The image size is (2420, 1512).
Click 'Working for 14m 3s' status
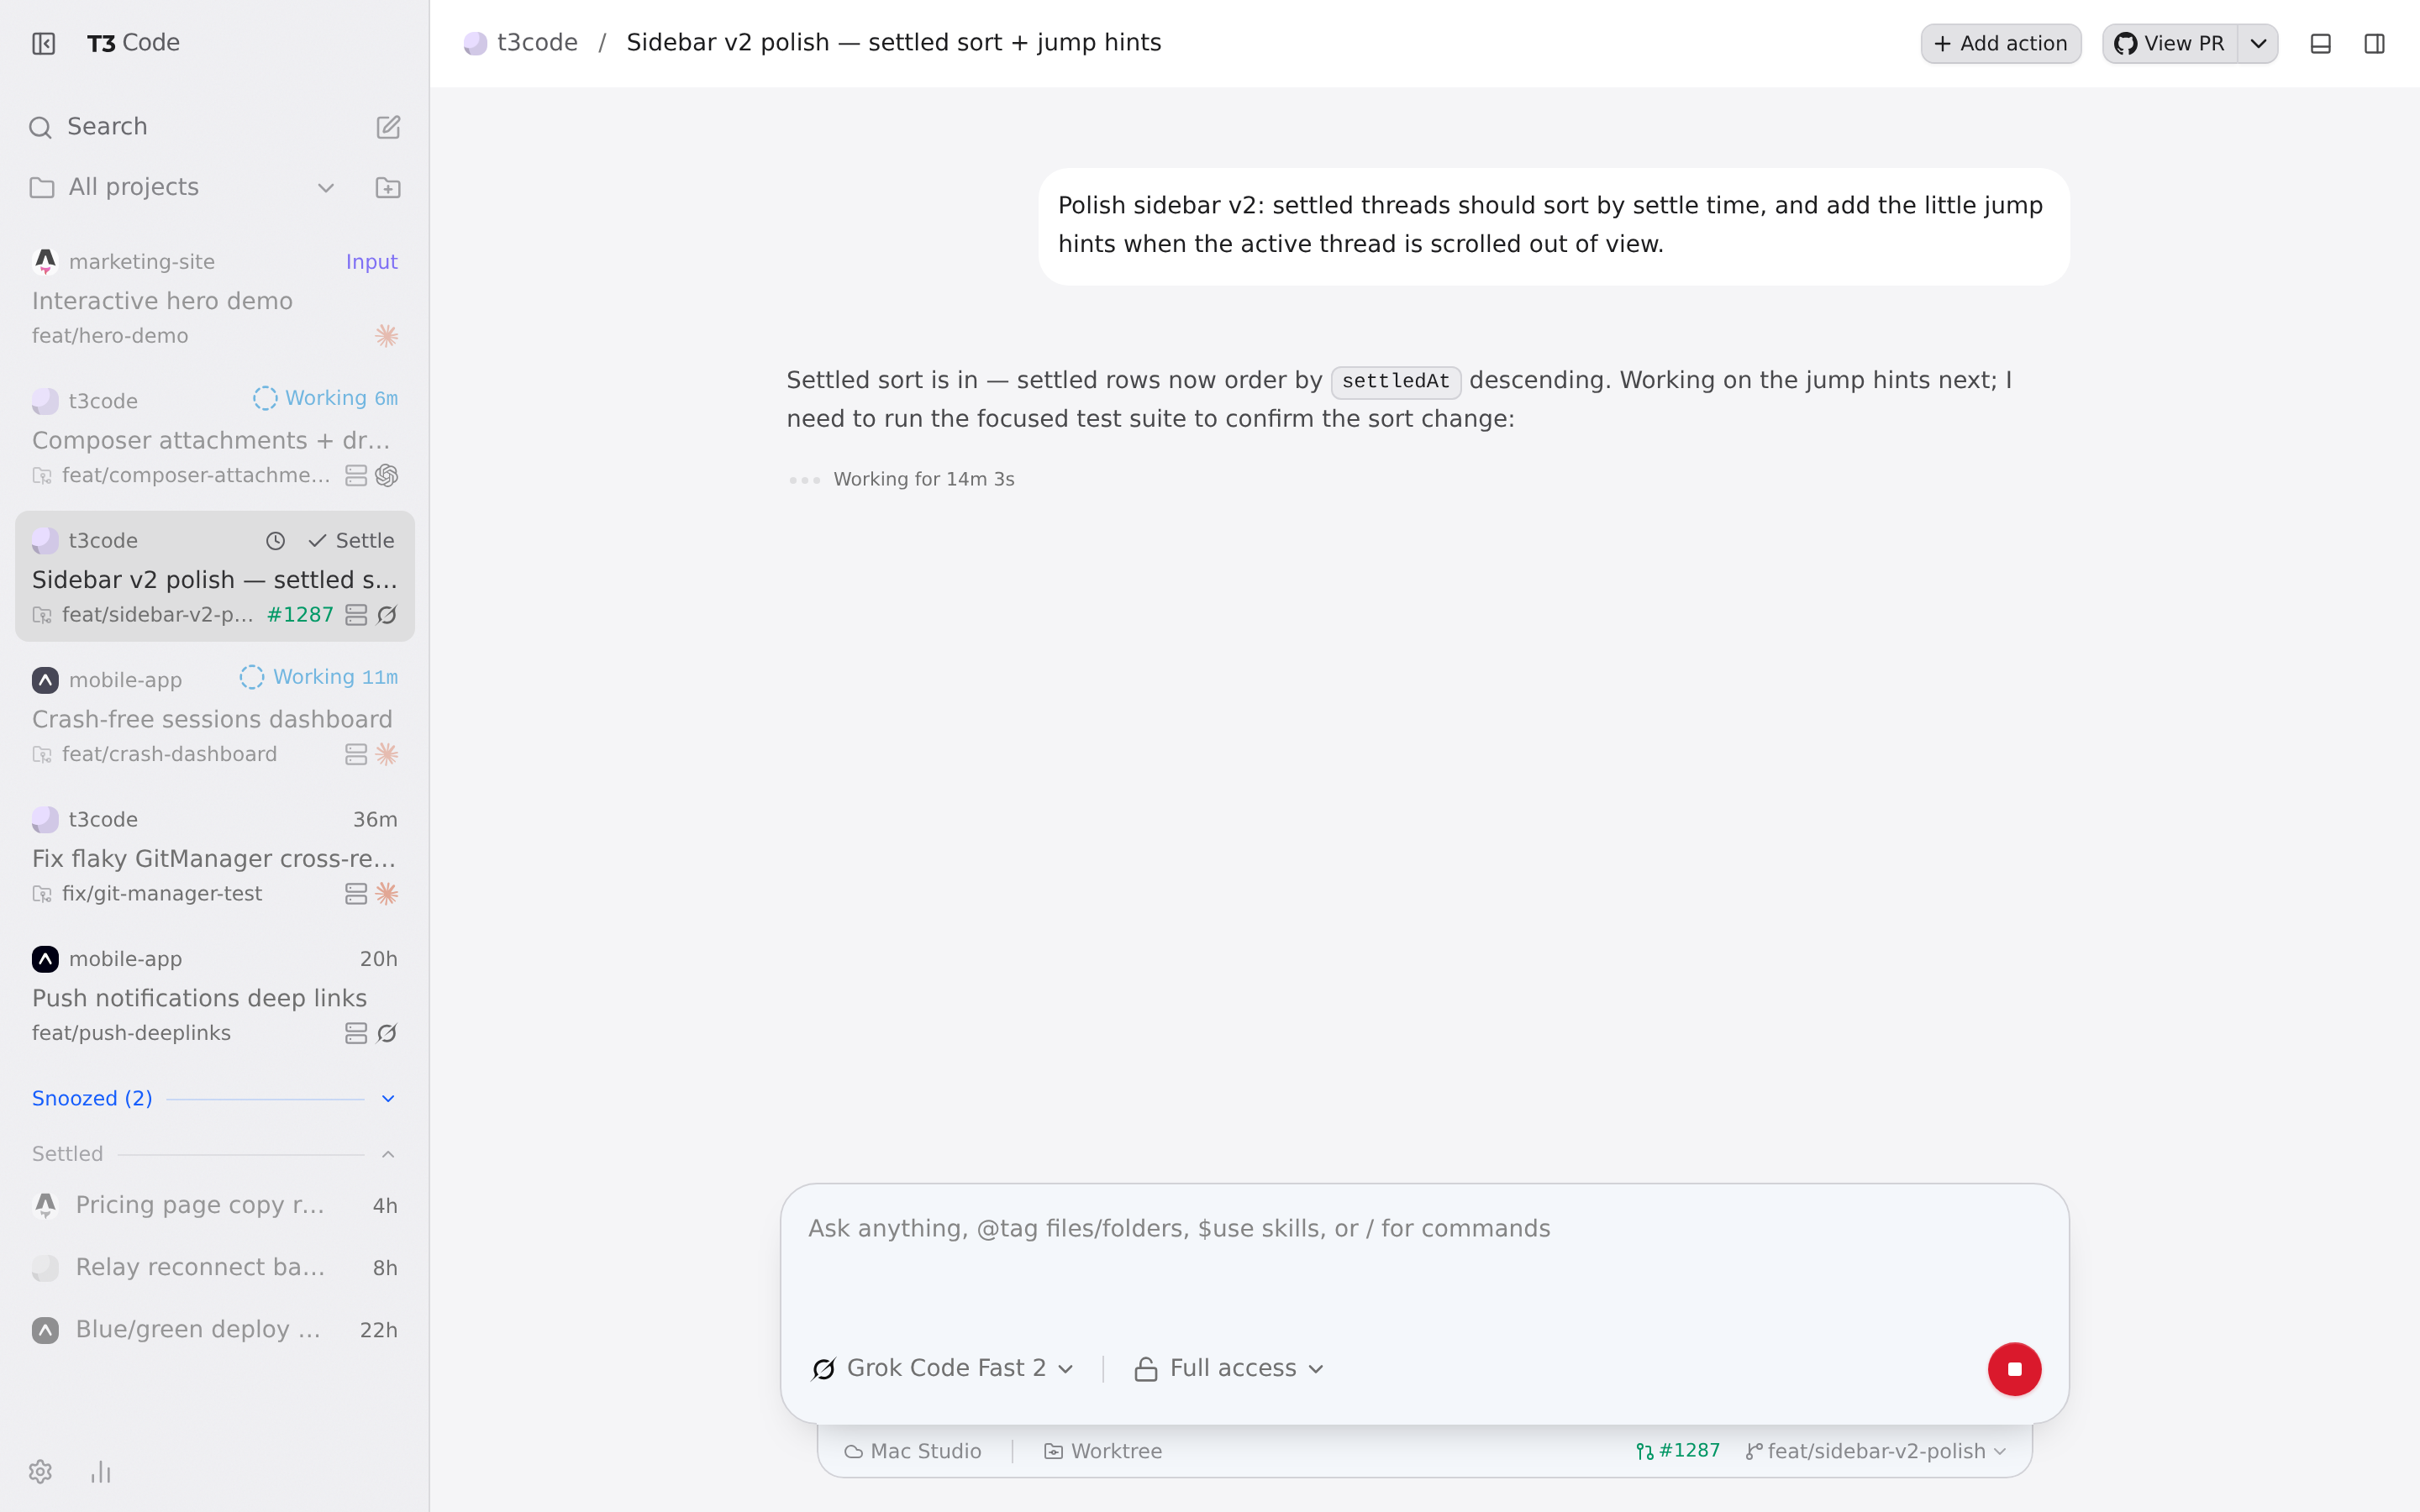pyautogui.click(x=924, y=480)
